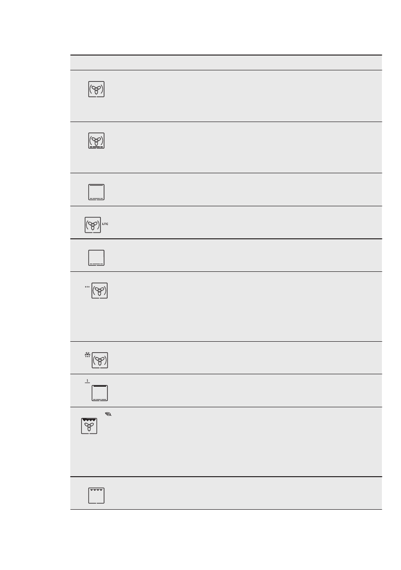Choose the grill with fan icon
401x570 pixels.
89,426
